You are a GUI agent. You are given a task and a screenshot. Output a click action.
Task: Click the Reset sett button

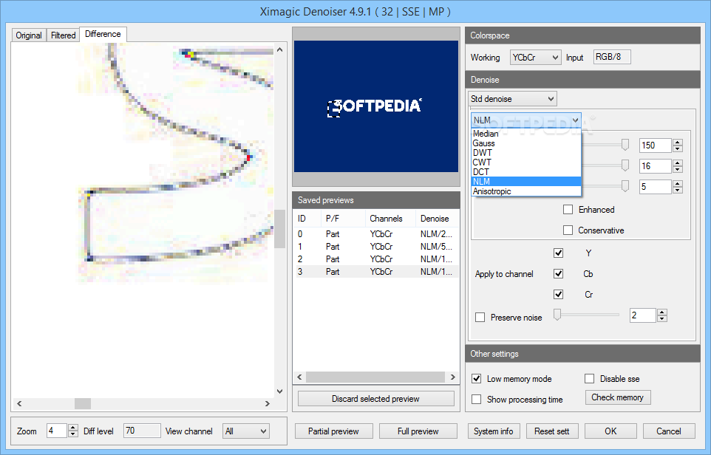[551, 431]
